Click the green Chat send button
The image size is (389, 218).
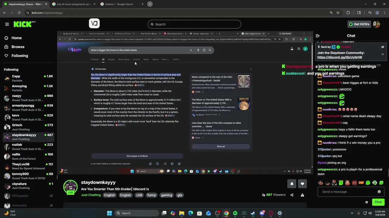(x=378, y=202)
